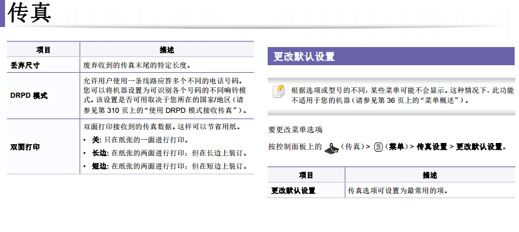Click the 描述 header in right table

(430, 175)
